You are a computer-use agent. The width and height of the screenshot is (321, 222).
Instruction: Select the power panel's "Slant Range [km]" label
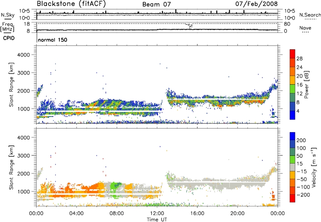click(x=11, y=85)
